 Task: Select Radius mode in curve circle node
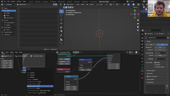tap(67, 59)
